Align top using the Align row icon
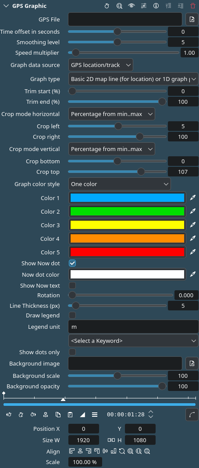 (97, 451)
